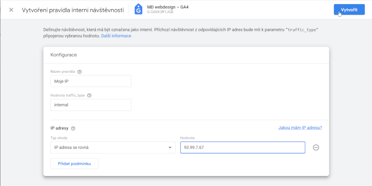This screenshot has height=186, width=372.
Task: Click the dropdown arrow beside IP adresa se rovná
Action: (170, 148)
